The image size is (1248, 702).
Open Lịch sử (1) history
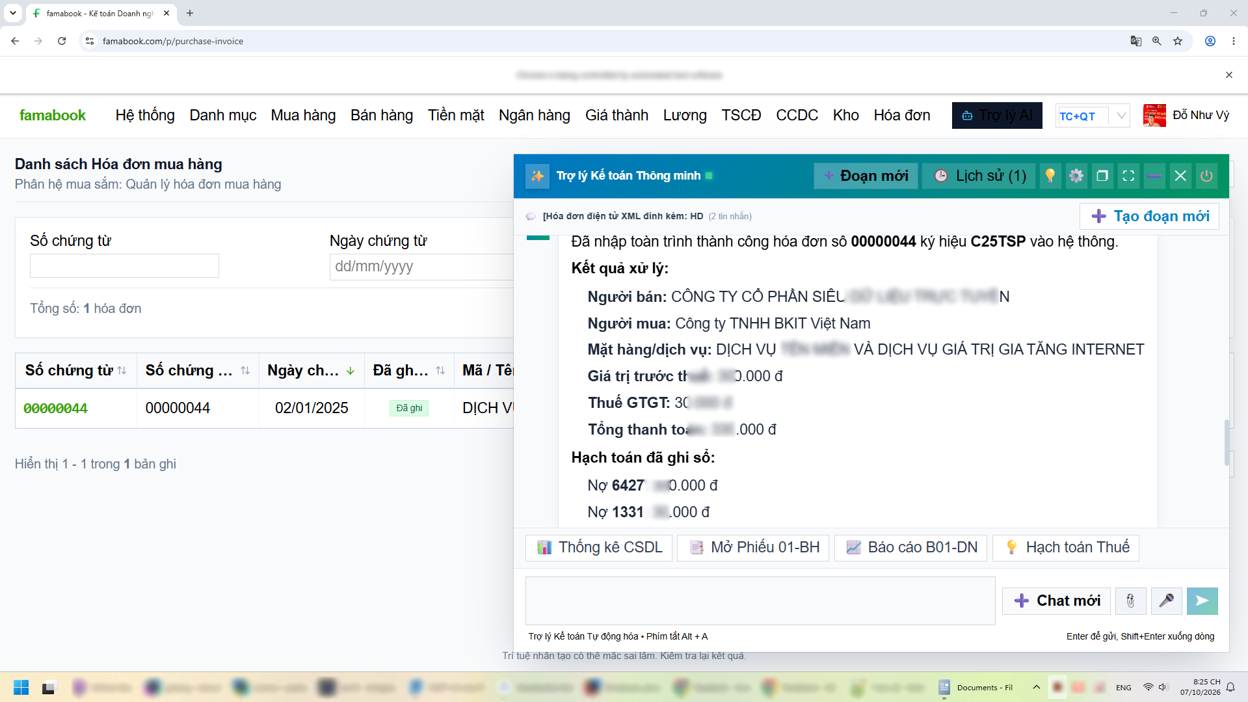click(x=980, y=176)
